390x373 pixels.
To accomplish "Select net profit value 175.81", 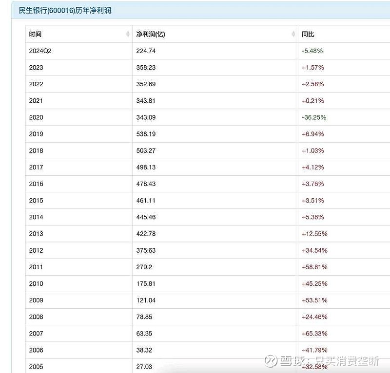I will click(x=146, y=284).
